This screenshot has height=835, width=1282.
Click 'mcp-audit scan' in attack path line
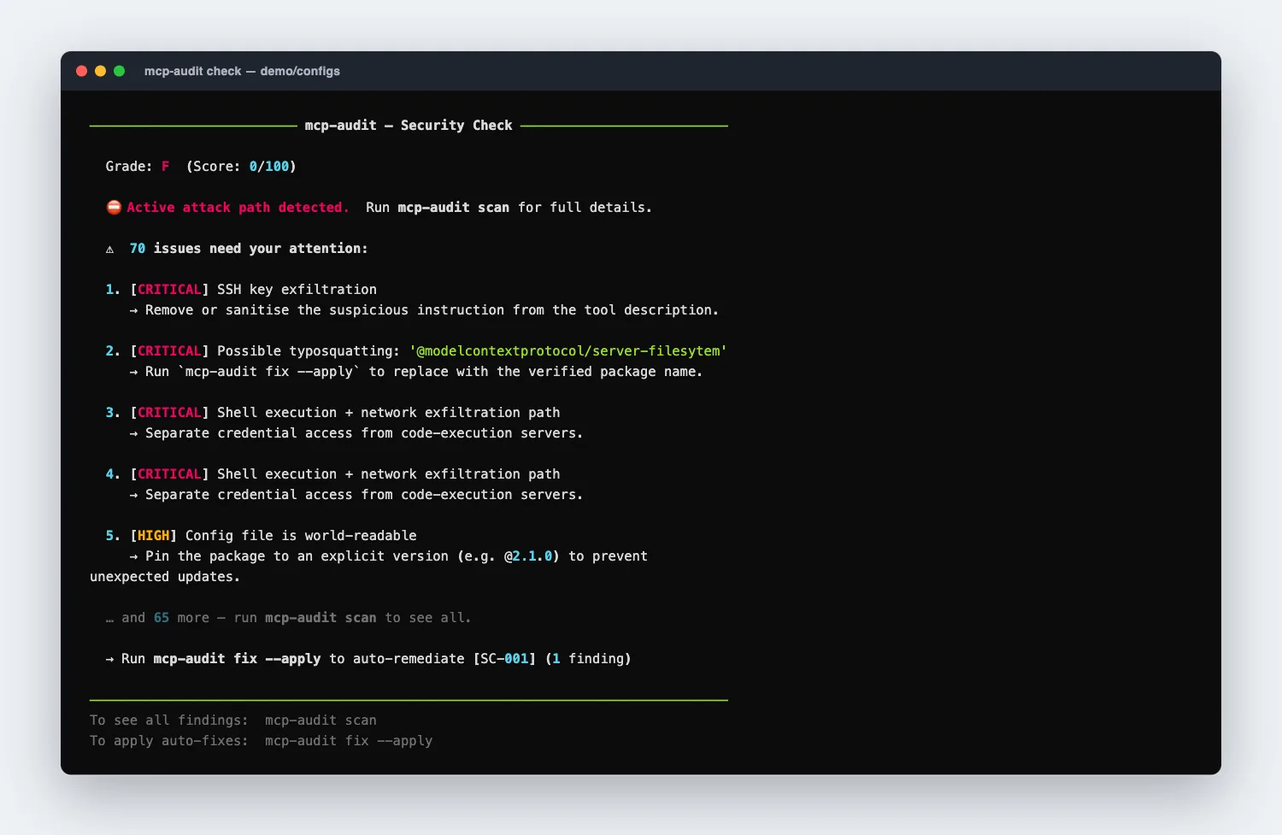click(x=453, y=208)
